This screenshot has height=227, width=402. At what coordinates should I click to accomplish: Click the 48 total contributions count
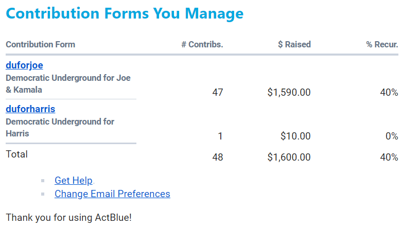pyautogui.click(x=217, y=158)
